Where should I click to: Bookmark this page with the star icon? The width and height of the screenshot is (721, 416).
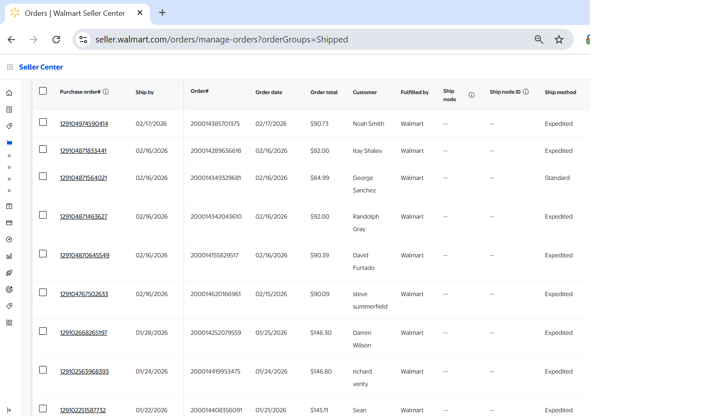(x=559, y=40)
